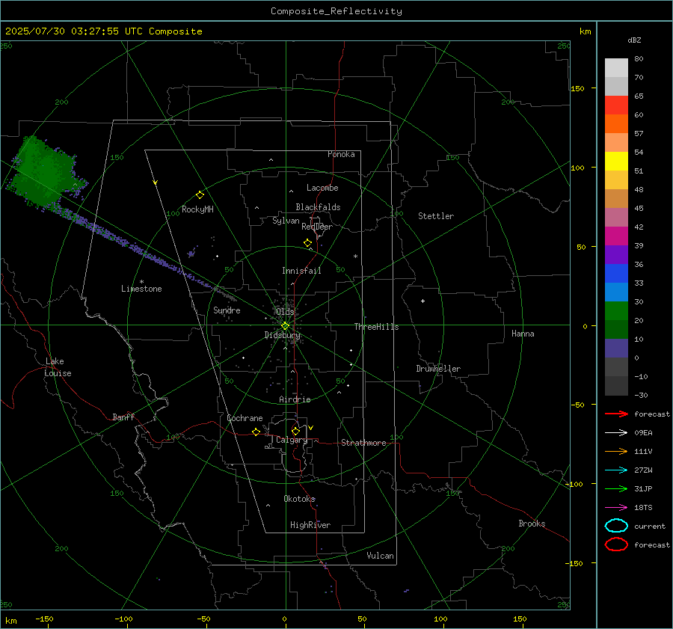Click the Airdrie label
Viewport: 673px width, 629px height.
[x=295, y=399]
